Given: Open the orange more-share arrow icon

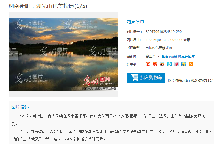Looking at the screenshot, I should point(191,64).
